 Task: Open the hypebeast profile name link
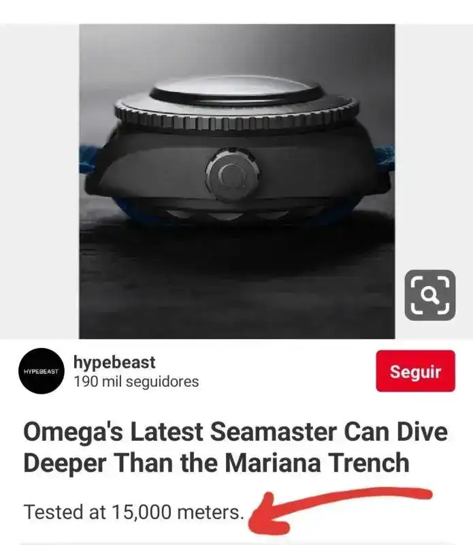(114, 362)
